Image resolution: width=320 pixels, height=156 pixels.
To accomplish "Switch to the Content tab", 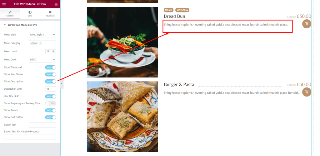I will coord(10,14).
